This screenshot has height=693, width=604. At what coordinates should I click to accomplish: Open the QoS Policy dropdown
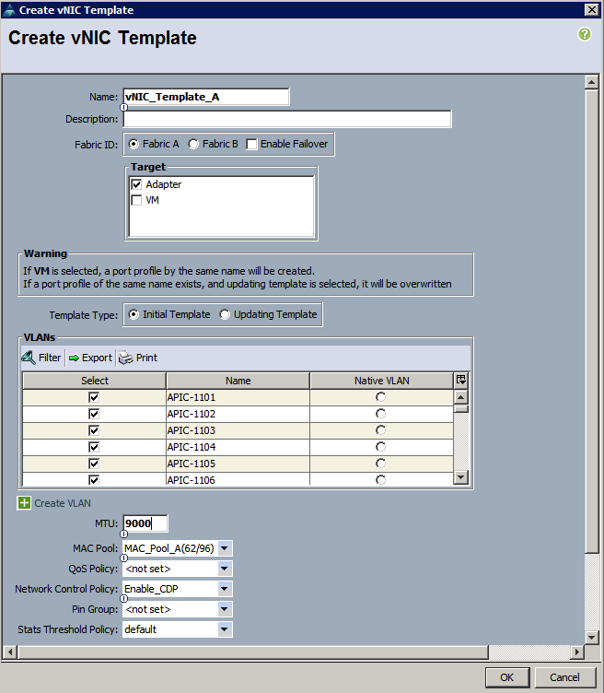click(x=225, y=569)
